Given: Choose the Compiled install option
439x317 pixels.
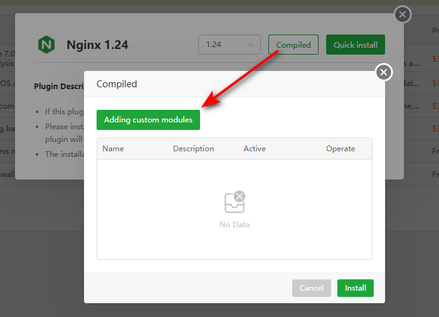Looking at the screenshot, I should coord(293,45).
